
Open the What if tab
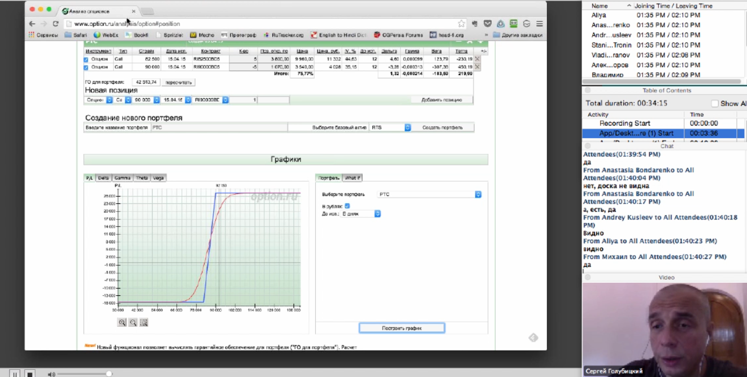[352, 178]
